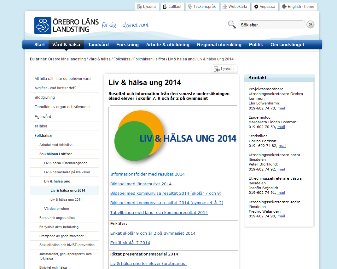
Task: Open the Start navigation tab
Action: 39,45
